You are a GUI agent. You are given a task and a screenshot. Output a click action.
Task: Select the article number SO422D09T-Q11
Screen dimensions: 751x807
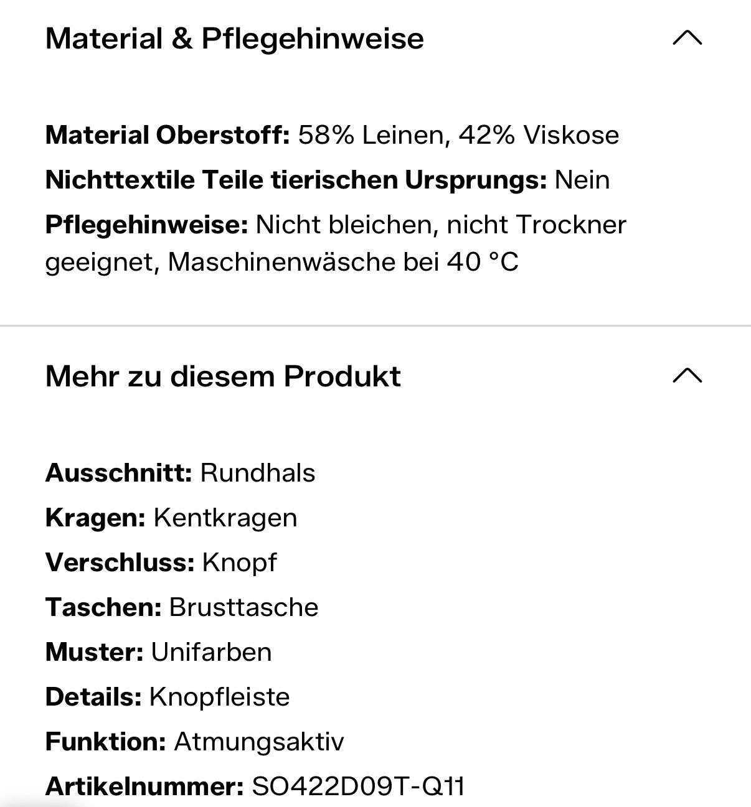pos(358,786)
